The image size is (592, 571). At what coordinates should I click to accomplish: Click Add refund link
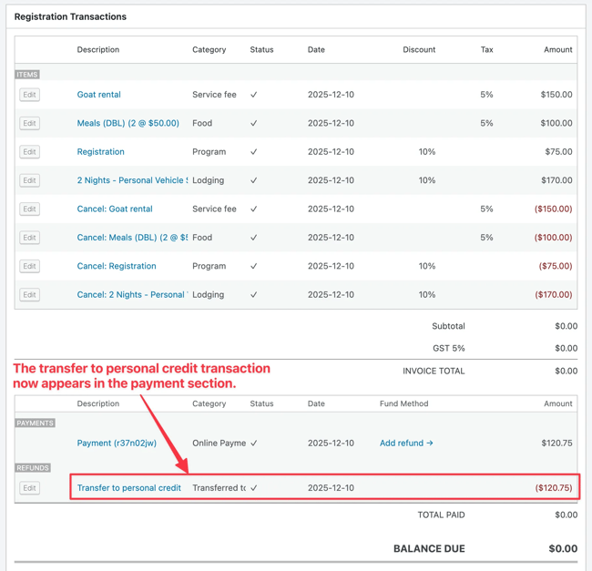point(406,444)
